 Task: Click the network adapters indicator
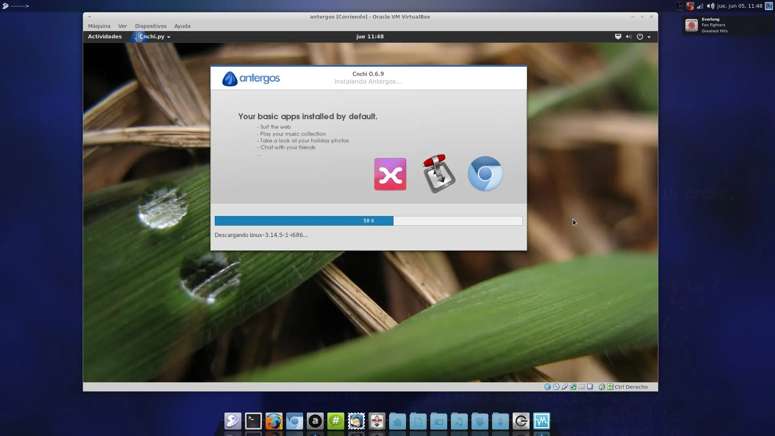(573, 387)
